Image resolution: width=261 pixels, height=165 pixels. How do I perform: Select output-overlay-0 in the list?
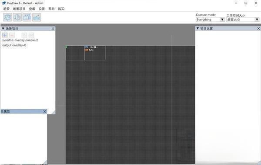click(x=14, y=45)
